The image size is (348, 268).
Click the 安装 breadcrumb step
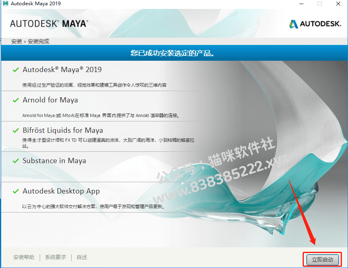pos(17,41)
